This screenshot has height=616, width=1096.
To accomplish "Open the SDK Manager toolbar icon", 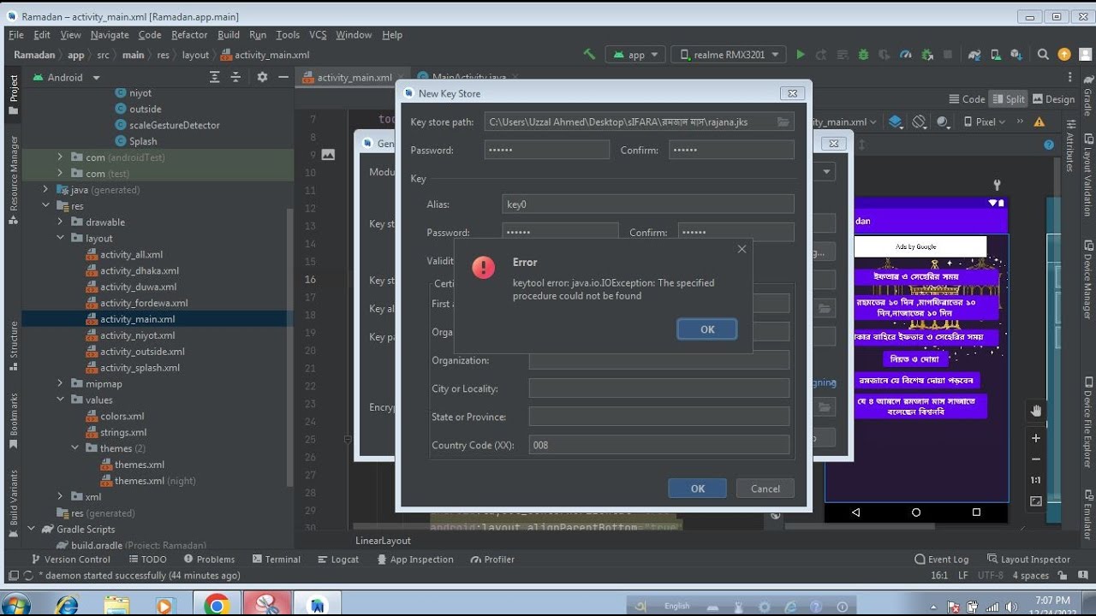I will pyautogui.click(x=1017, y=55).
